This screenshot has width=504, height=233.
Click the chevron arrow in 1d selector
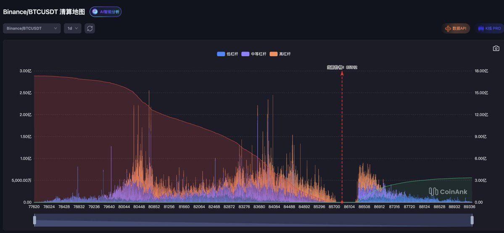point(77,28)
